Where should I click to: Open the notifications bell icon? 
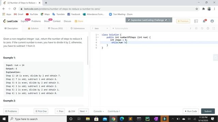[204, 21]
